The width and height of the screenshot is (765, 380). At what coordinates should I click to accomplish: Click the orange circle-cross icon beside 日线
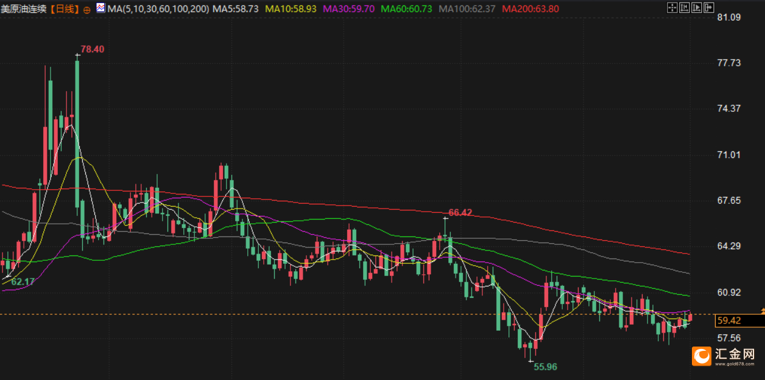pos(86,9)
